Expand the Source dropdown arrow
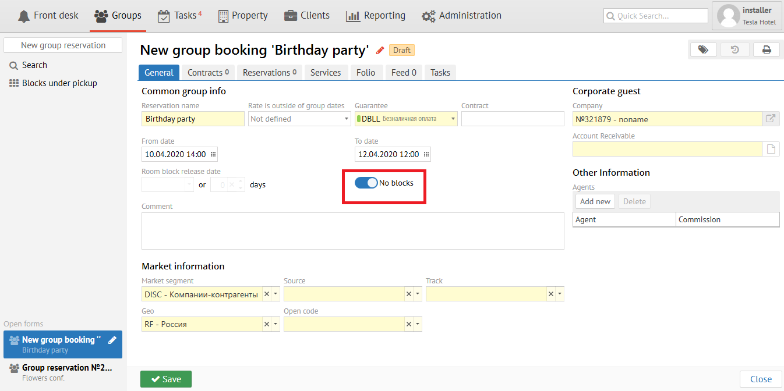This screenshot has height=391, width=784. 418,294
